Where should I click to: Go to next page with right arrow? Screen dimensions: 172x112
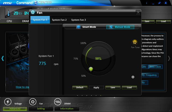point(169,58)
